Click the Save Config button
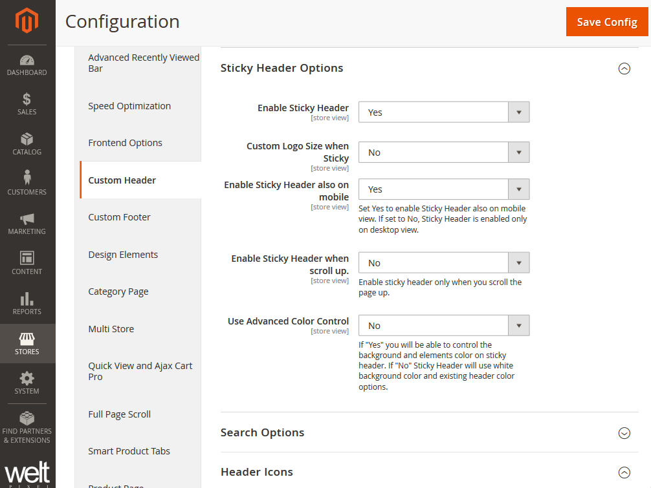This screenshot has width=651, height=488. (606, 22)
